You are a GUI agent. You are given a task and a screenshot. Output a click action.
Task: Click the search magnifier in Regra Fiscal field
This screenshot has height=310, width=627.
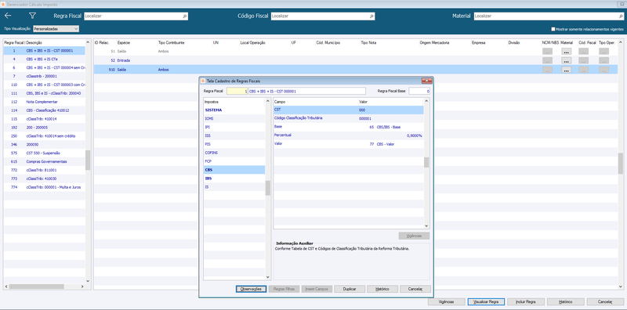184,16
